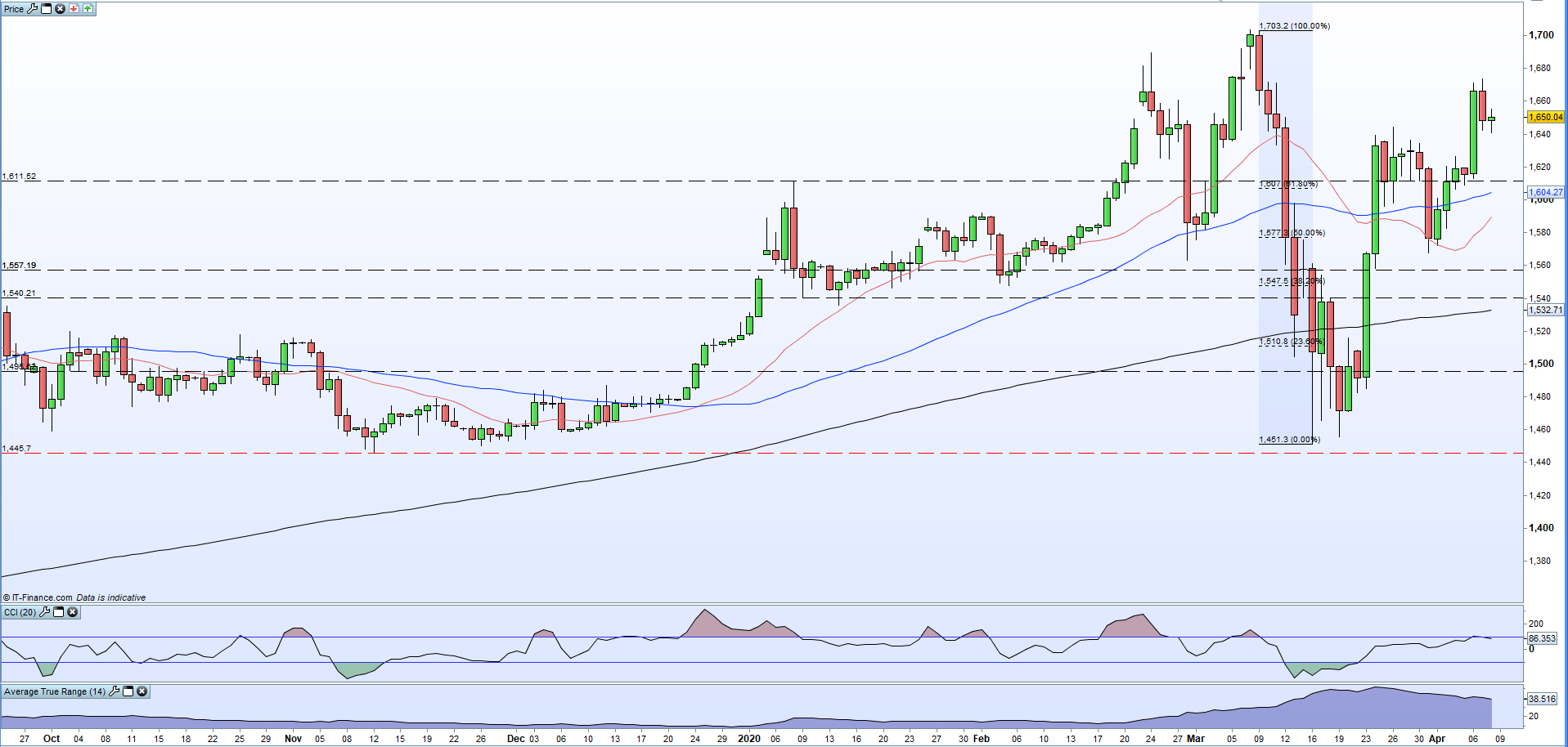Click Fibonacci 1,577.3 (50.00%) label

point(1292,233)
